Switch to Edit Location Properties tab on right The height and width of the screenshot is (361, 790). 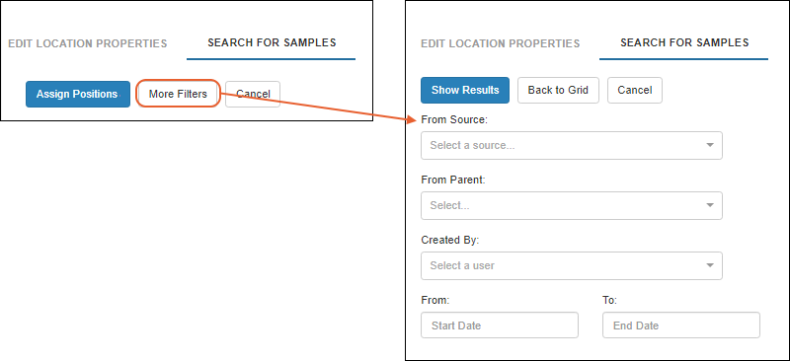point(501,43)
